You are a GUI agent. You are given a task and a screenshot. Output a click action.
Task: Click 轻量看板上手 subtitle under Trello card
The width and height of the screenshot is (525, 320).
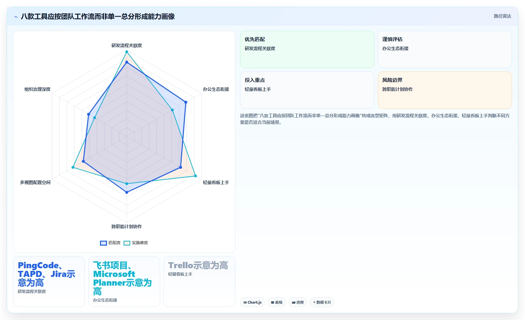point(180,274)
